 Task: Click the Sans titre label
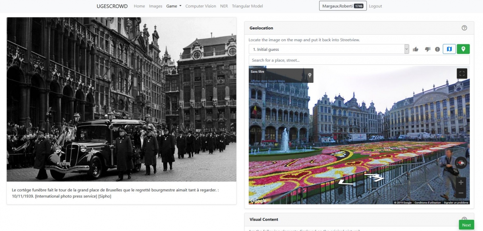[x=257, y=72]
